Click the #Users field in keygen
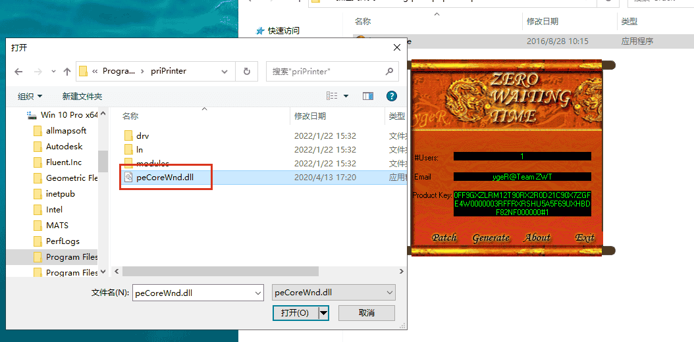This screenshot has width=694, height=342. (x=522, y=157)
